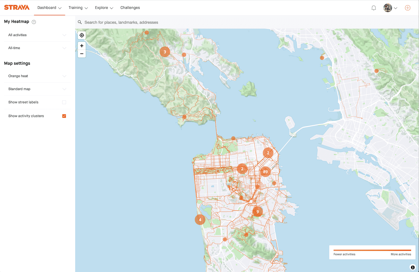This screenshot has width=419, height=272.
Task: Enable the Show street labels checkbox
Action: coord(64,102)
